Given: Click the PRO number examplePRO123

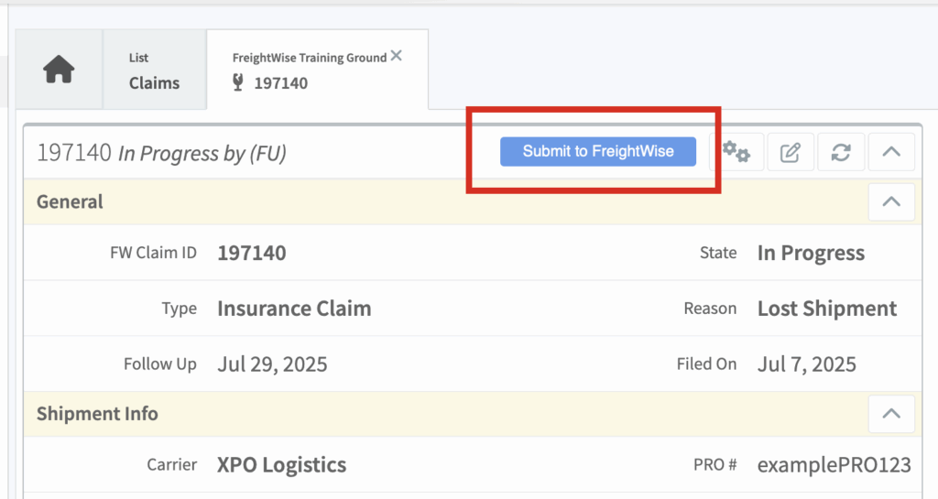Looking at the screenshot, I should [834, 465].
